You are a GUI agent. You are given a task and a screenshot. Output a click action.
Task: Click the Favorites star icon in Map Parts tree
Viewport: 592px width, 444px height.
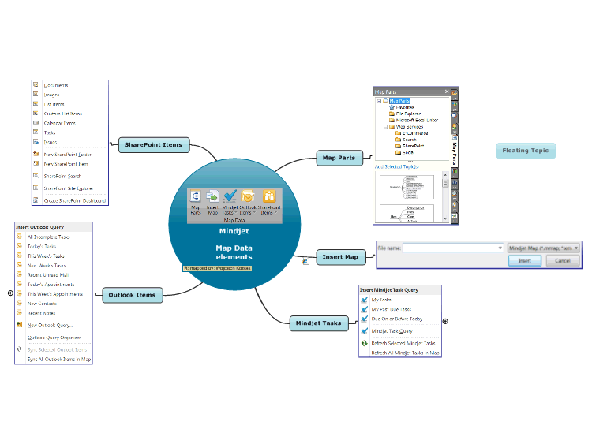click(x=392, y=107)
